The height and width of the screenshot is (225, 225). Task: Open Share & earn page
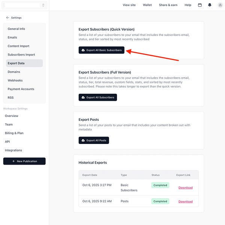coord(168,5)
